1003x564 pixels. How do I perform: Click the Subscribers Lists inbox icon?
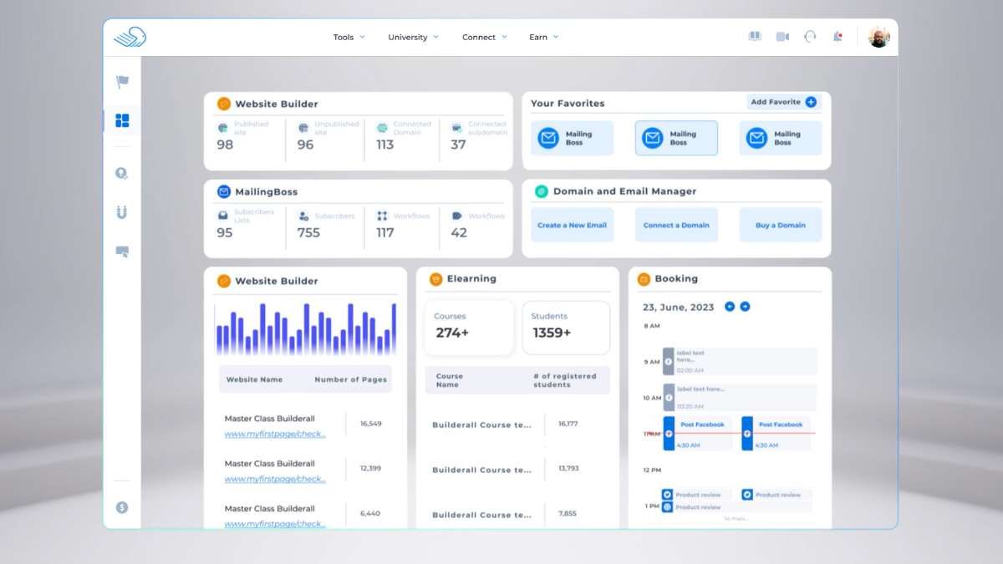click(223, 216)
